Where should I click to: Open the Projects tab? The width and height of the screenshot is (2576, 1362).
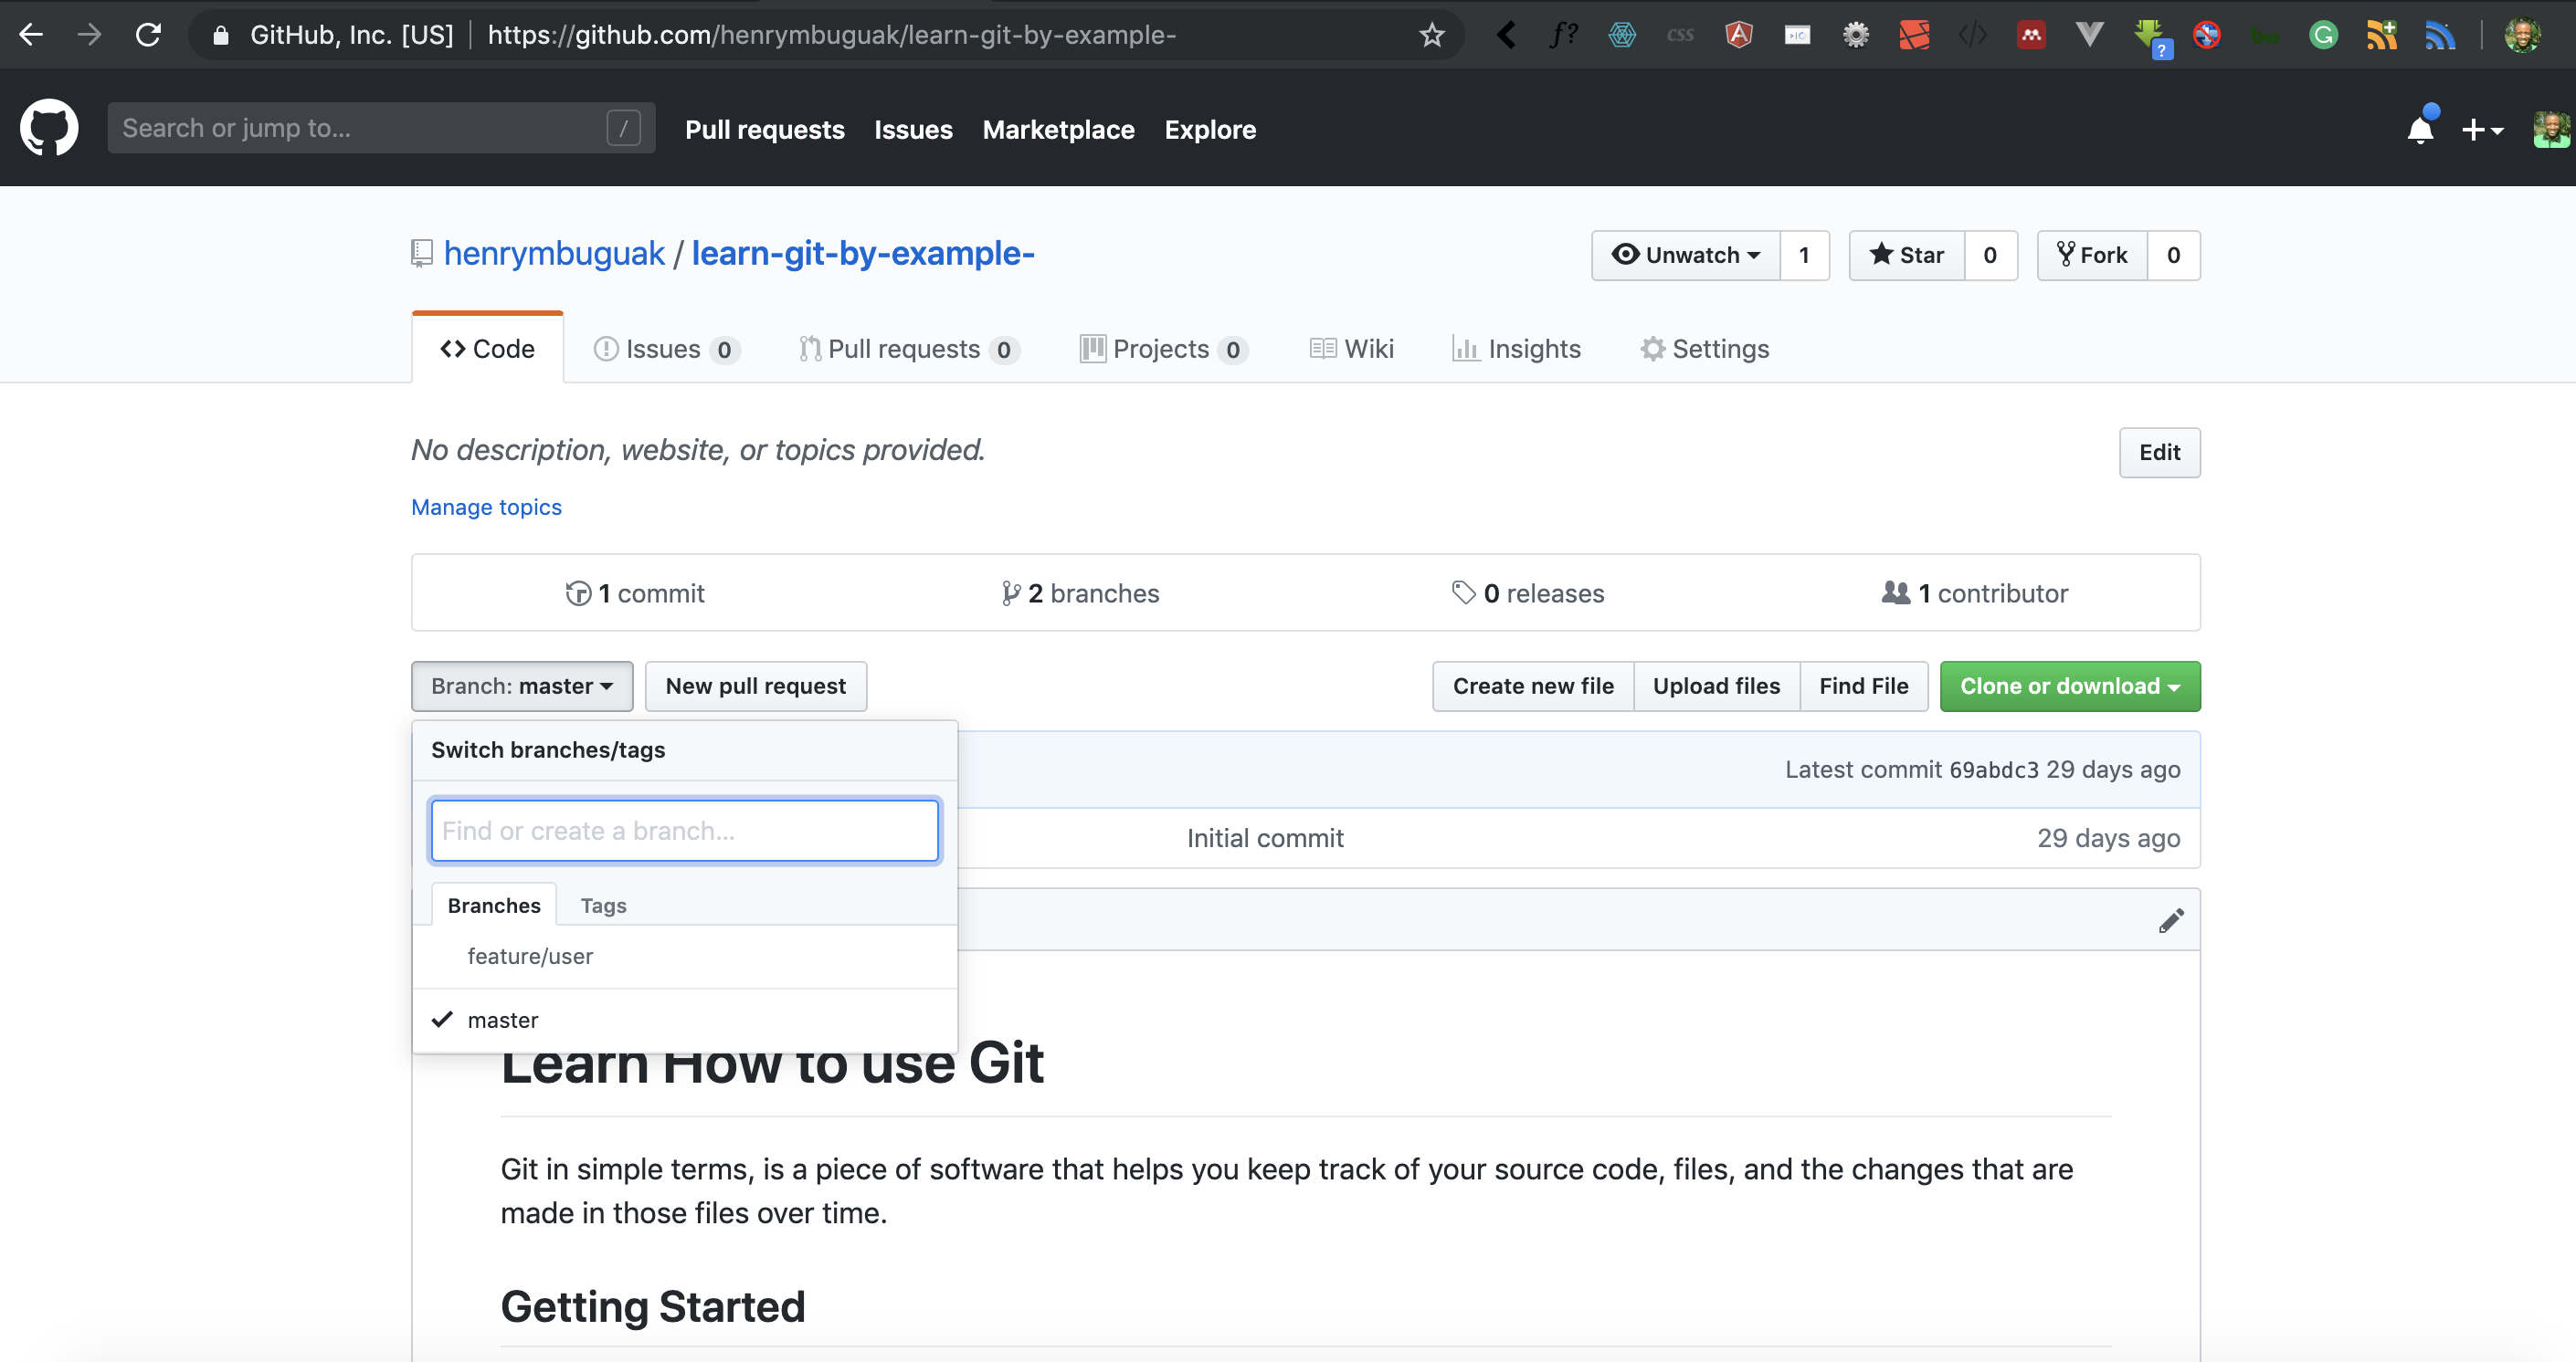click(1164, 349)
